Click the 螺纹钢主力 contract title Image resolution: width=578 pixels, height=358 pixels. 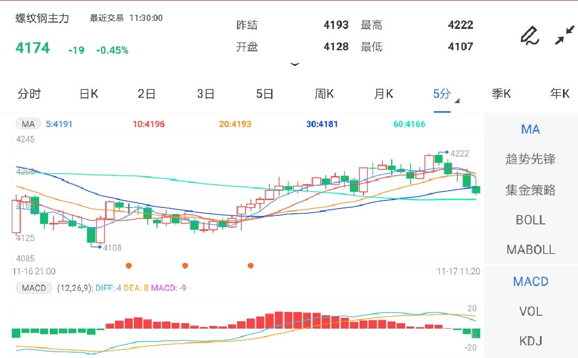click(x=42, y=18)
